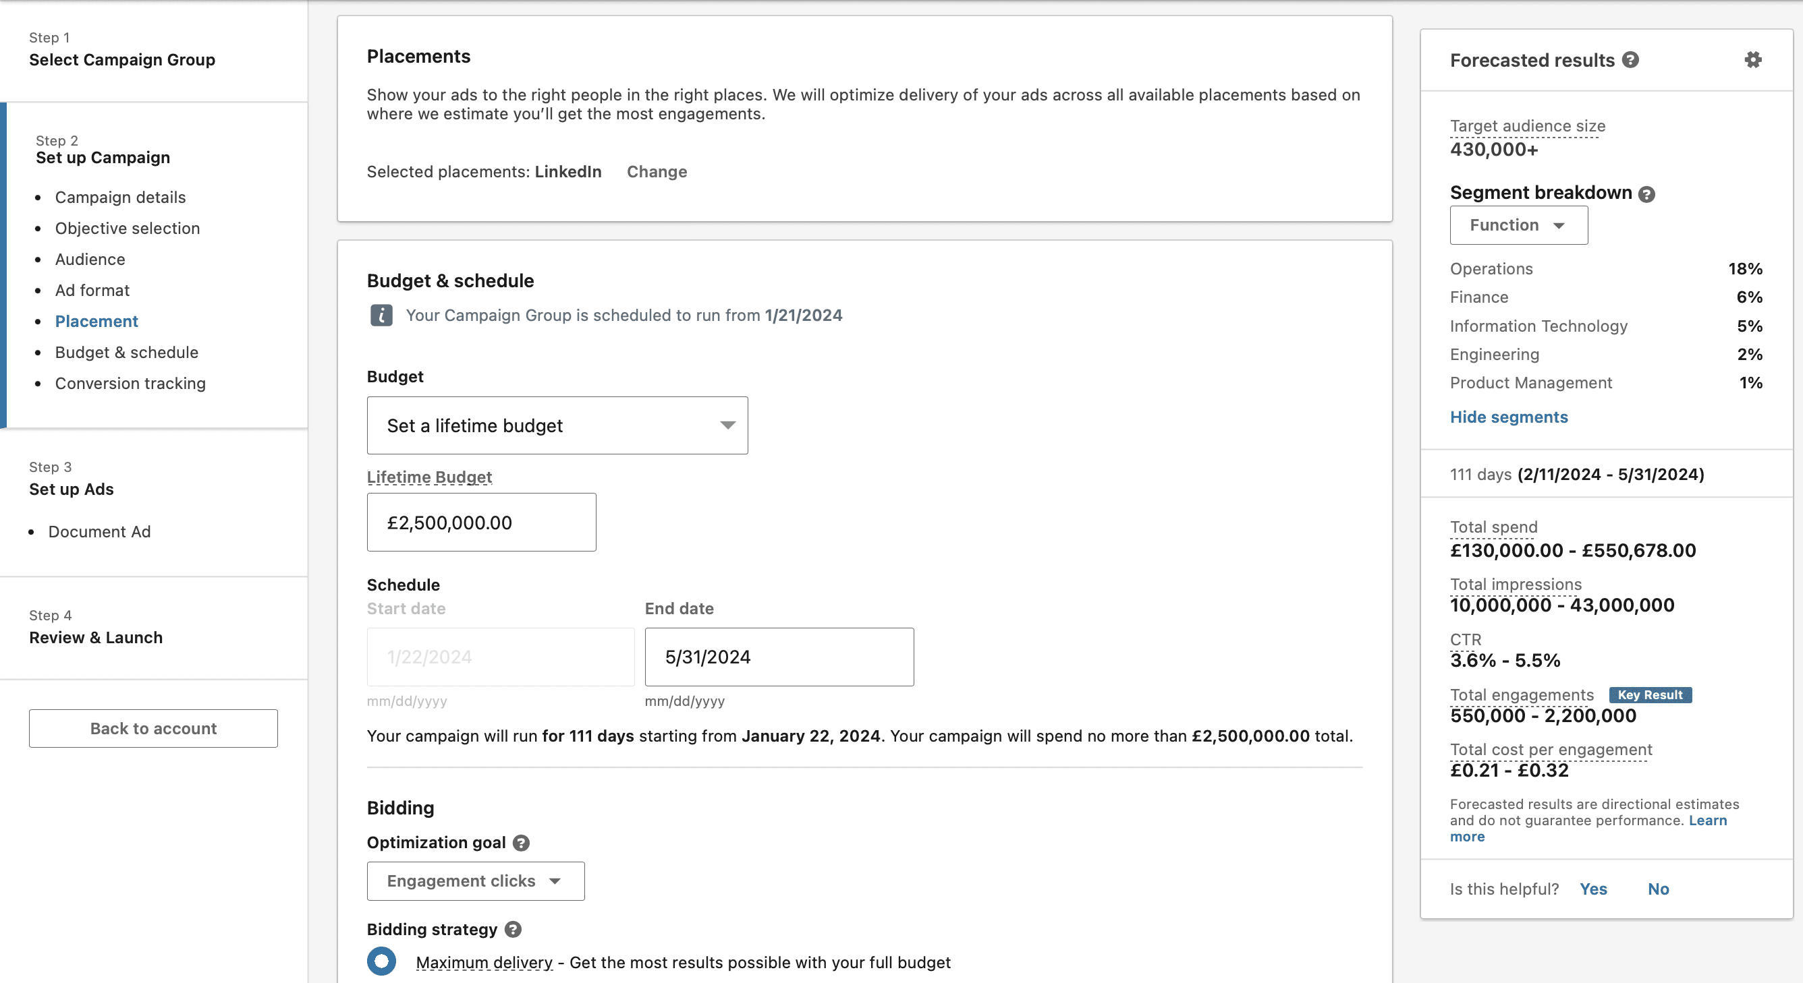Click the Forecasted results help icon
The width and height of the screenshot is (1803, 983).
[1630, 60]
